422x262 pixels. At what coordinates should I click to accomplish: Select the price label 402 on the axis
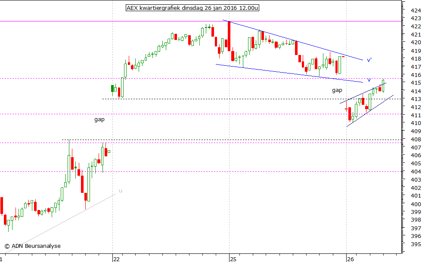point(416,188)
